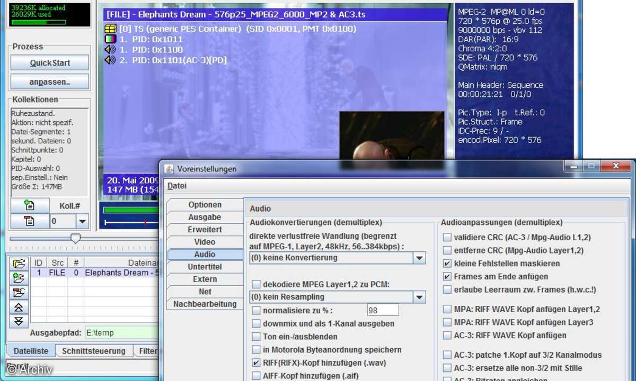Switch to the Untertitel tab
Viewport: 636px width, 381px height.
[205, 267]
